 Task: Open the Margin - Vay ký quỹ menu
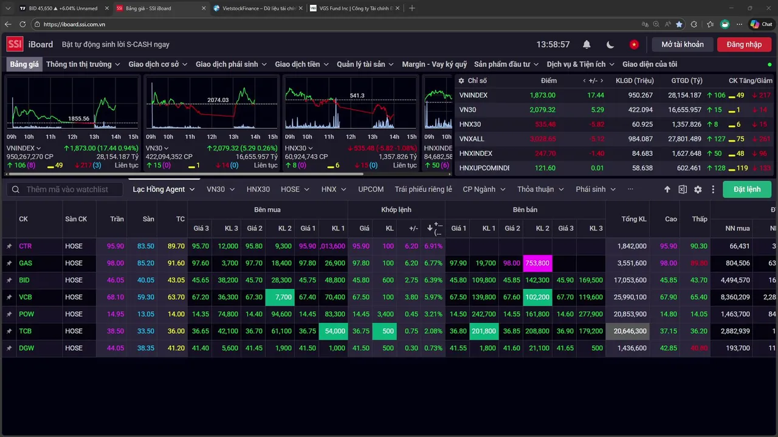tap(435, 64)
